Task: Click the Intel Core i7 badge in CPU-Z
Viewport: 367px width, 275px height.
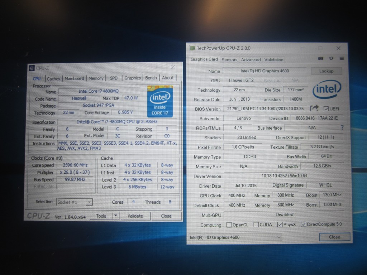Action: point(160,101)
